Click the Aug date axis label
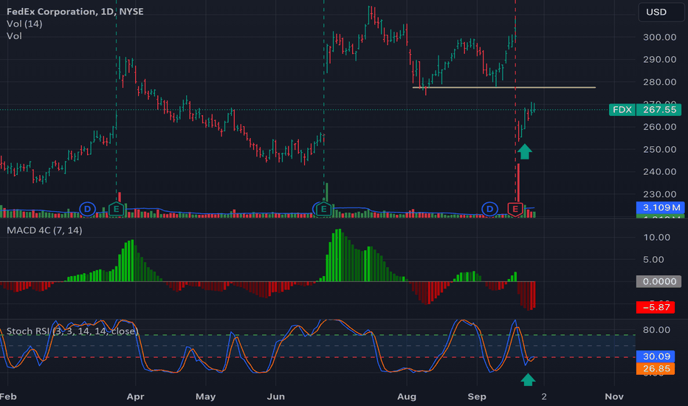The image size is (688, 406). (x=407, y=397)
